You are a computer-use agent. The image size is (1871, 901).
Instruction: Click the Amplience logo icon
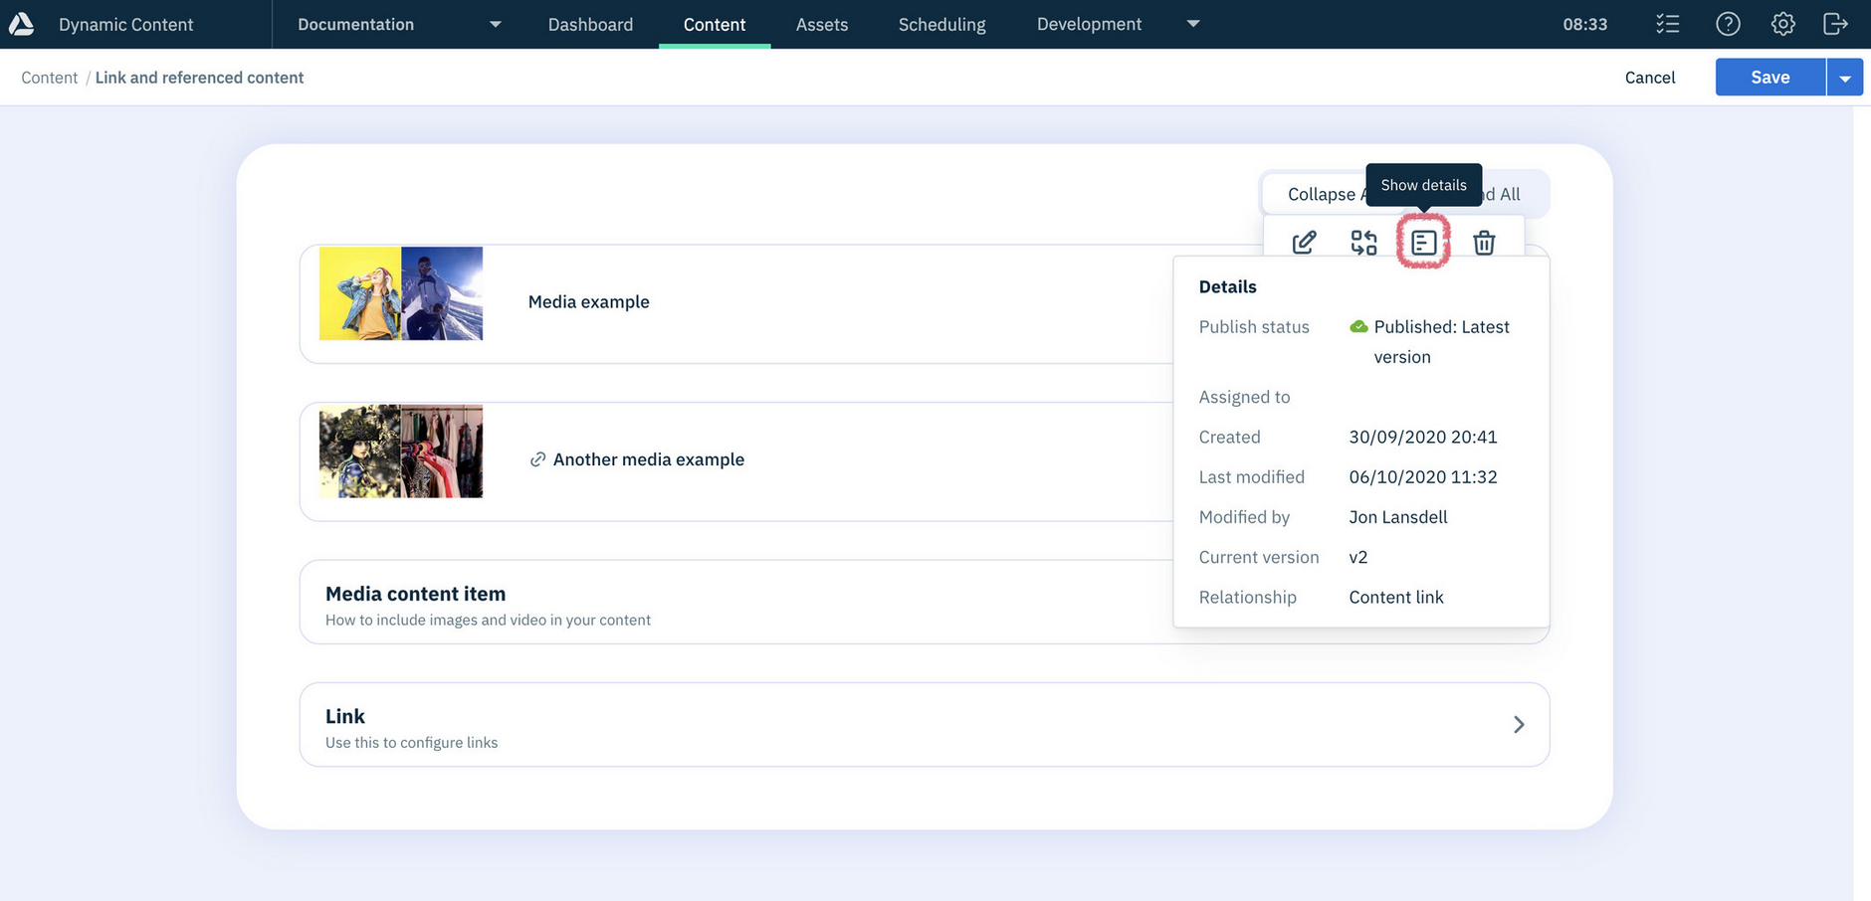[21, 24]
